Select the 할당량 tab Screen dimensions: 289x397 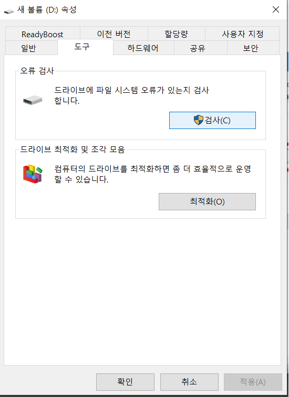[177, 34]
